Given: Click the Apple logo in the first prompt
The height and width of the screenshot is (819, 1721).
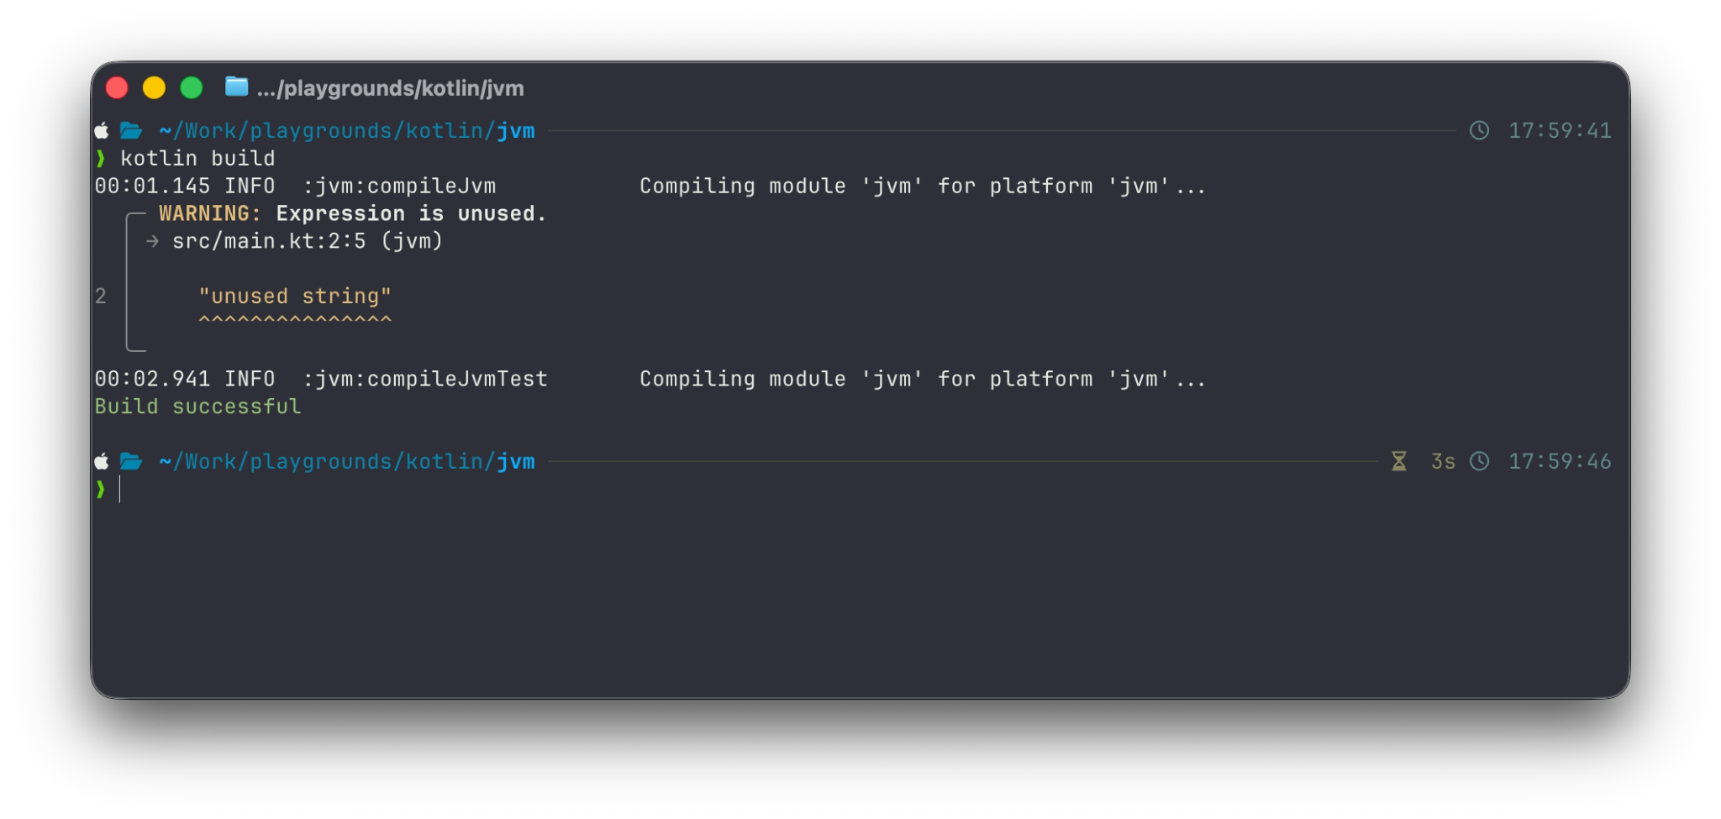Looking at the screenshot, I should (102, 130).
